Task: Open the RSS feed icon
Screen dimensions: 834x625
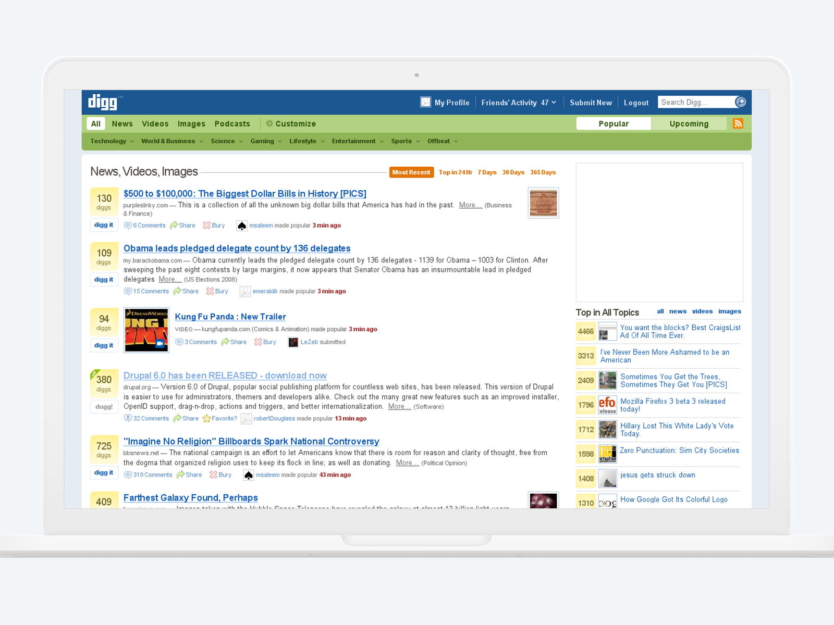Action: click(738, 123)
